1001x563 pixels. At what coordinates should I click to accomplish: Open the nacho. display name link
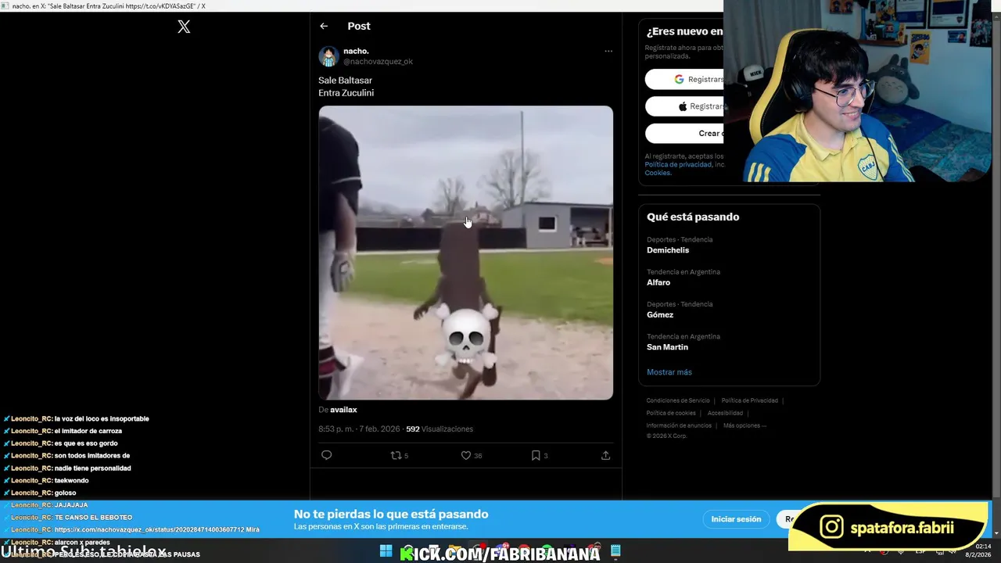356,51
